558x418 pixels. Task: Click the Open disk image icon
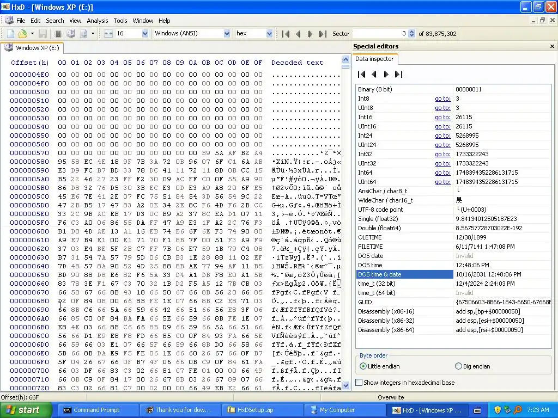(x=83, y=34)
